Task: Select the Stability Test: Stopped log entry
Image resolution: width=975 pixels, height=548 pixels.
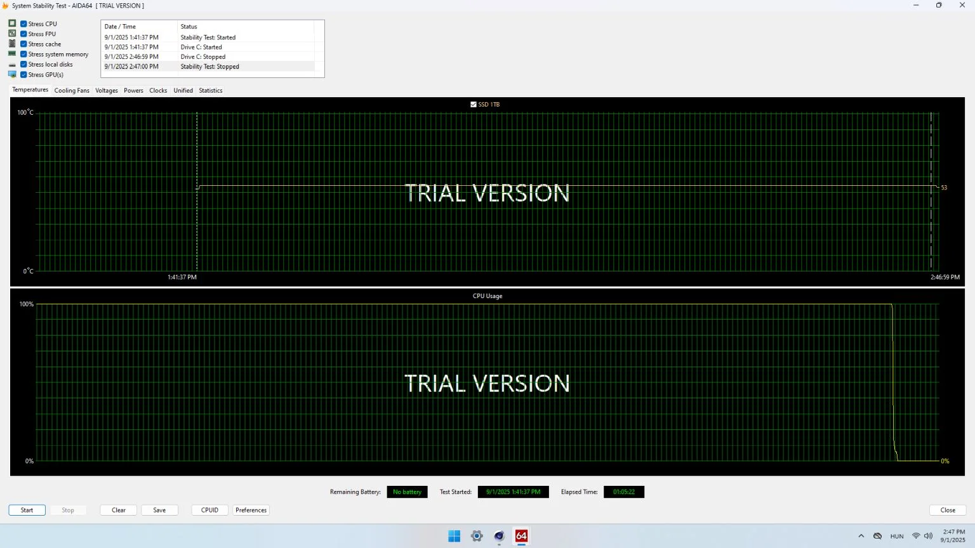Action: pos(209,67)
